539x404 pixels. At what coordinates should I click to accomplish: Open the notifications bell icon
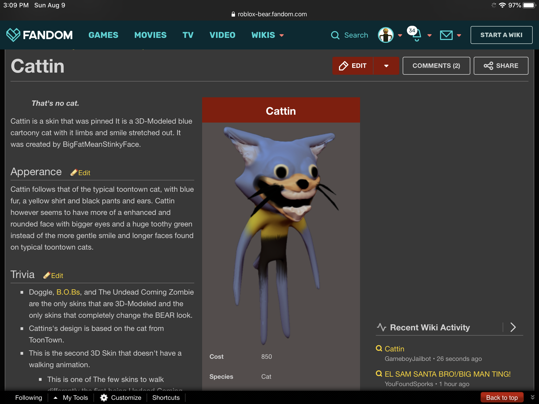416,36
